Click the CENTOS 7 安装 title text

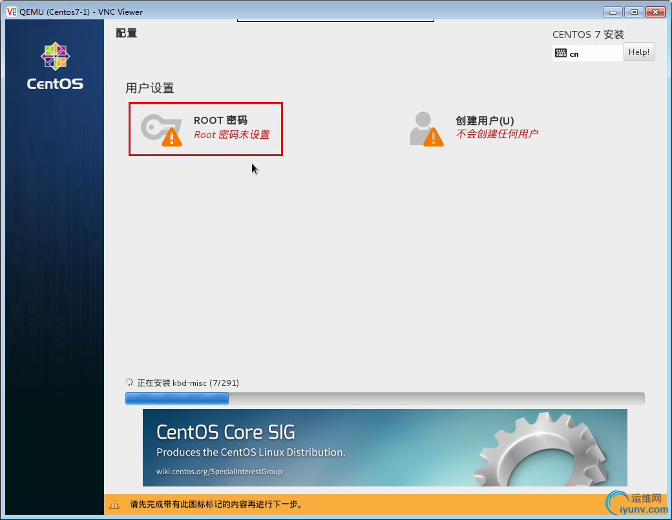[588, 35]
